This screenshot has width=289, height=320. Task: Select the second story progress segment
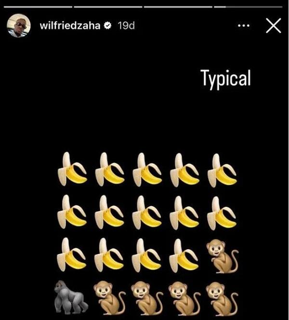tap(108, 7)
